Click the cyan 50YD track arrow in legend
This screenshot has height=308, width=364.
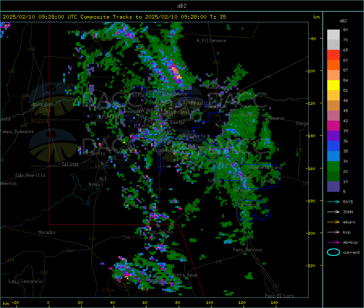333,202
